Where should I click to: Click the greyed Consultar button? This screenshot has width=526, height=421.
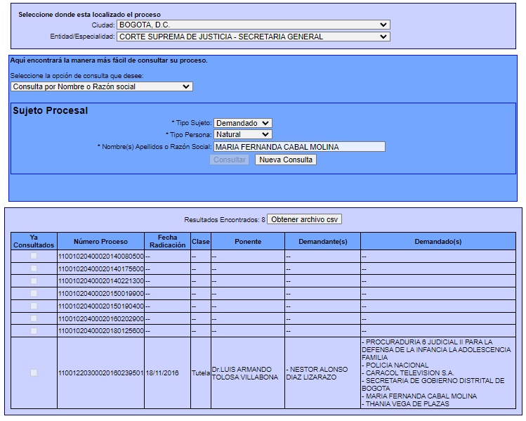[x=230, y=160]
